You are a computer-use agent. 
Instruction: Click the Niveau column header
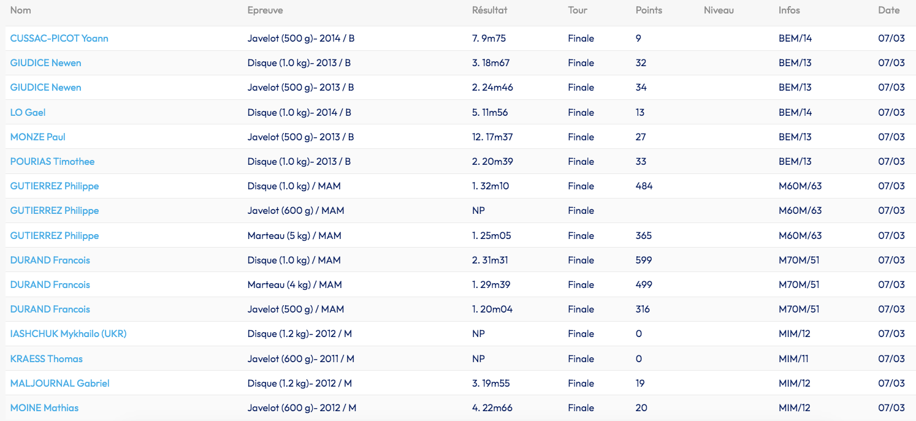[719, 10]
